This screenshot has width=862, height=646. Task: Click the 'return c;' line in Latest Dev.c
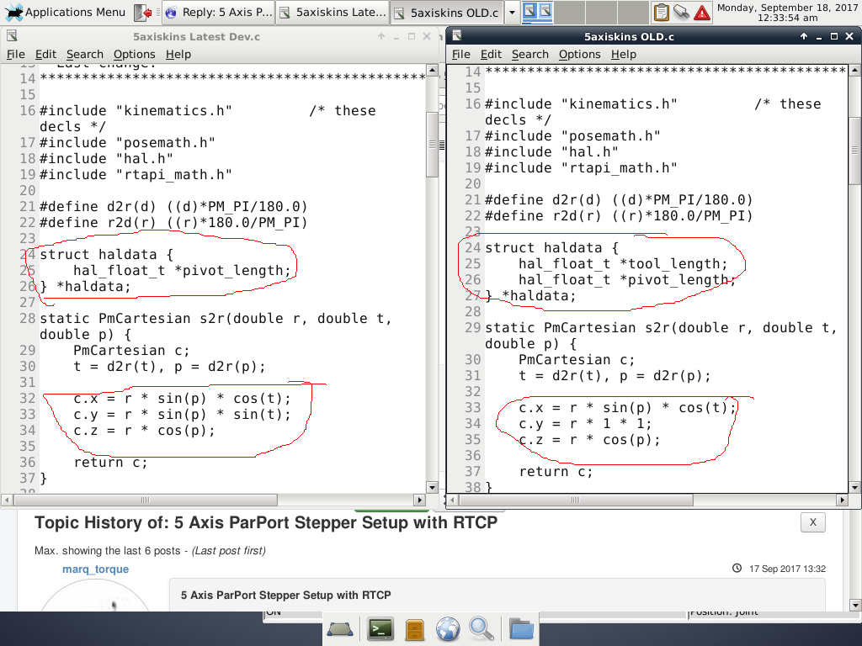coord(110,462)
